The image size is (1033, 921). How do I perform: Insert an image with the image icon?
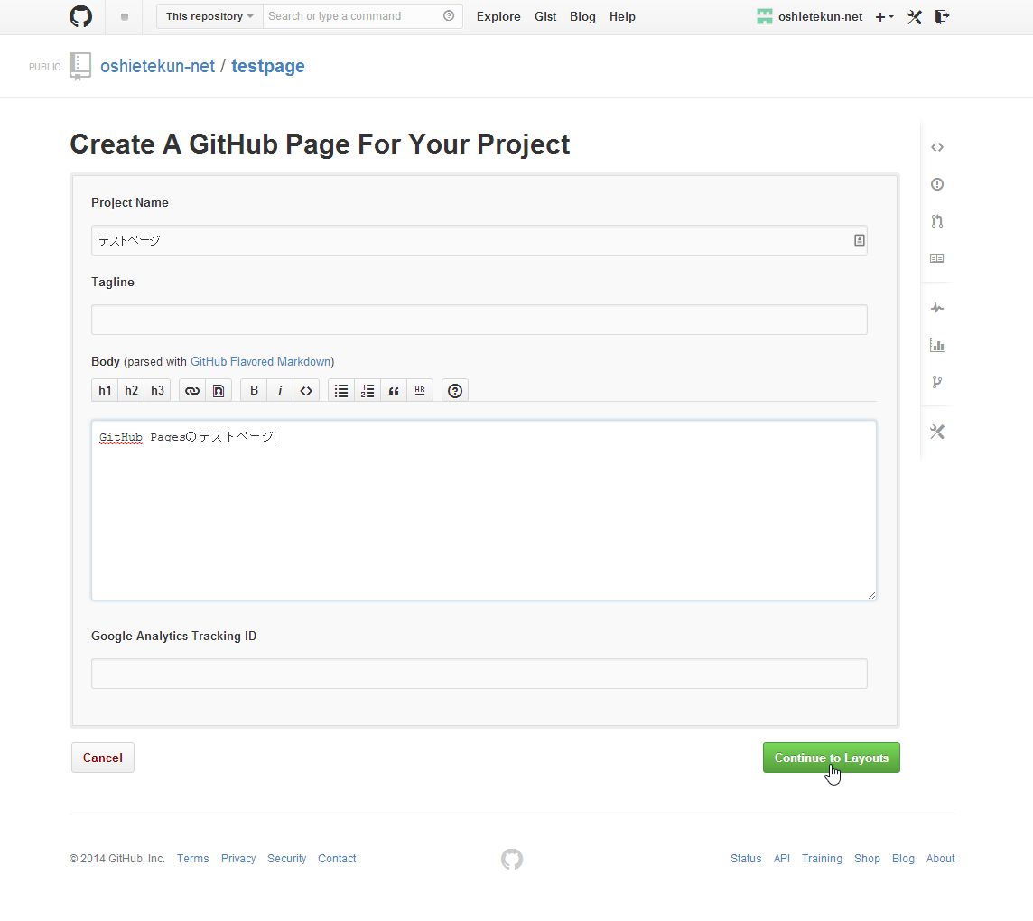pos(218,391)
